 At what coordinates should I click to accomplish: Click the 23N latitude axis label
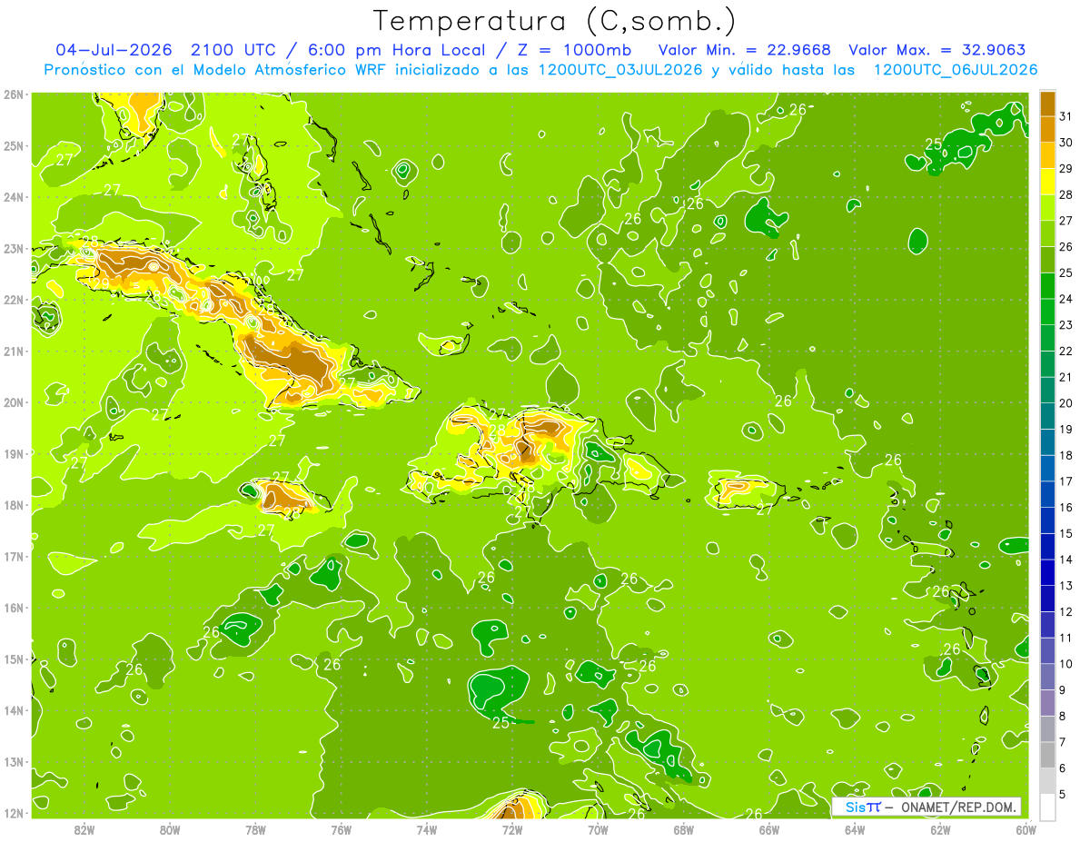pos(13,248)
